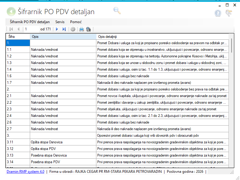Click the 'od 171' record count label
Screen dimensions: 240x180
[x=45, y=29]
